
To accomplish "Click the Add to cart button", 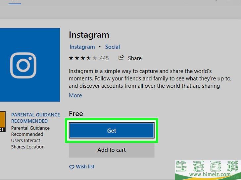I will coord(112,150).
